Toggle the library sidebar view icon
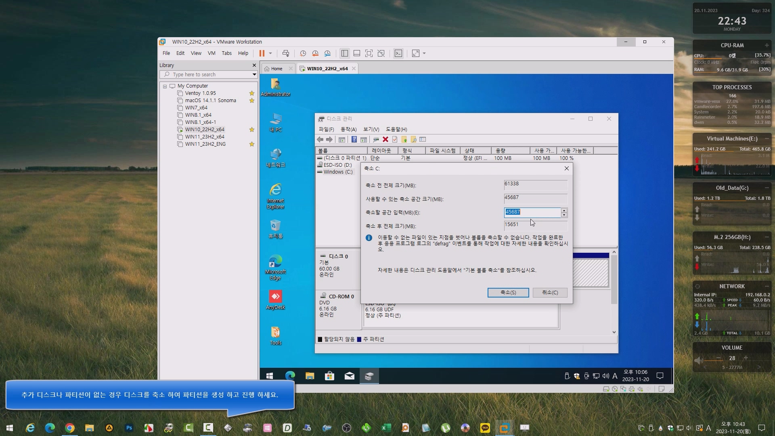This screenshot has height=436, width=775. [344, 53]
